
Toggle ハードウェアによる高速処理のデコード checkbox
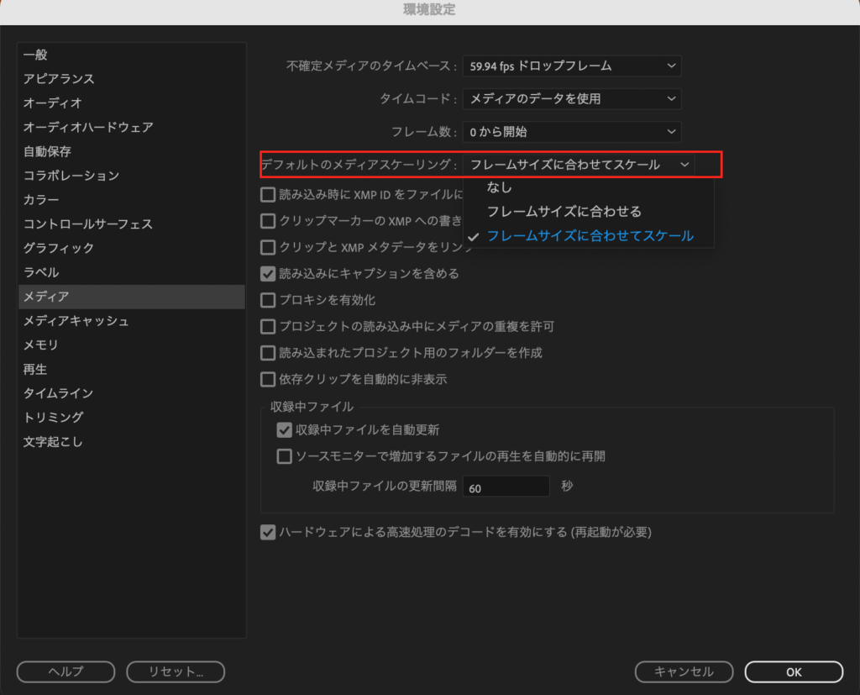point(270,531)
